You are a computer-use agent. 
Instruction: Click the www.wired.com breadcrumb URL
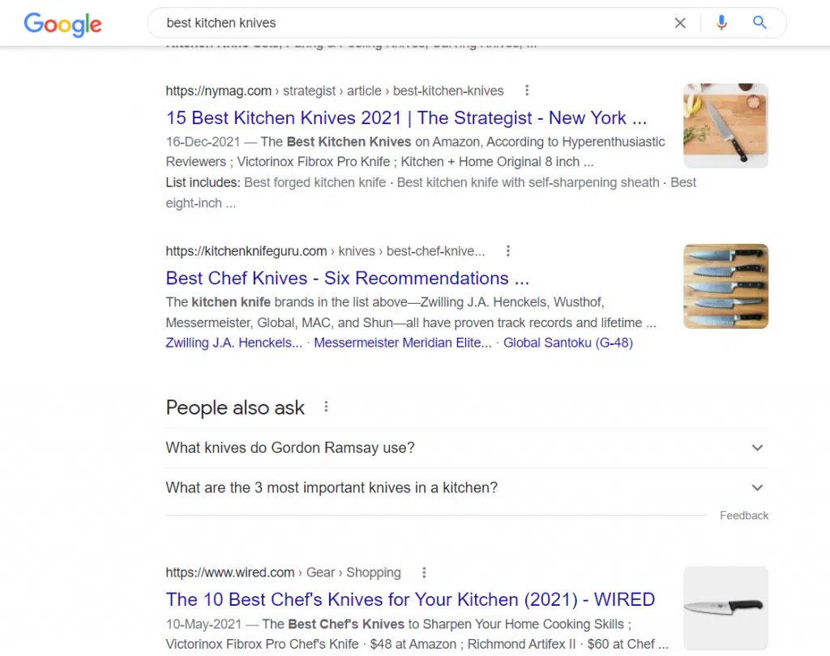(x=283, y=573)
